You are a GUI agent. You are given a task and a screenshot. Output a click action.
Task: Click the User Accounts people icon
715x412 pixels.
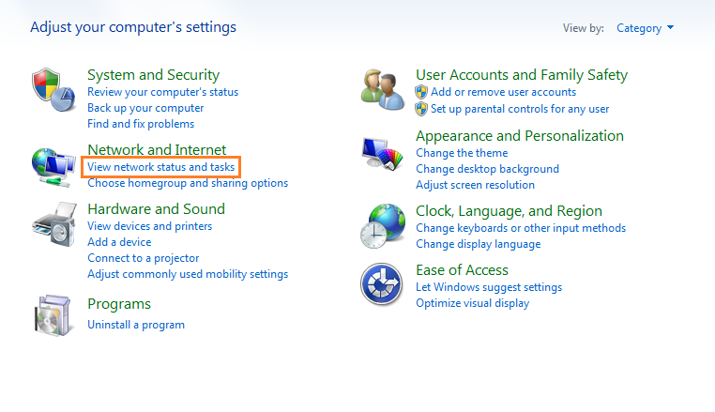click(382, 90)
